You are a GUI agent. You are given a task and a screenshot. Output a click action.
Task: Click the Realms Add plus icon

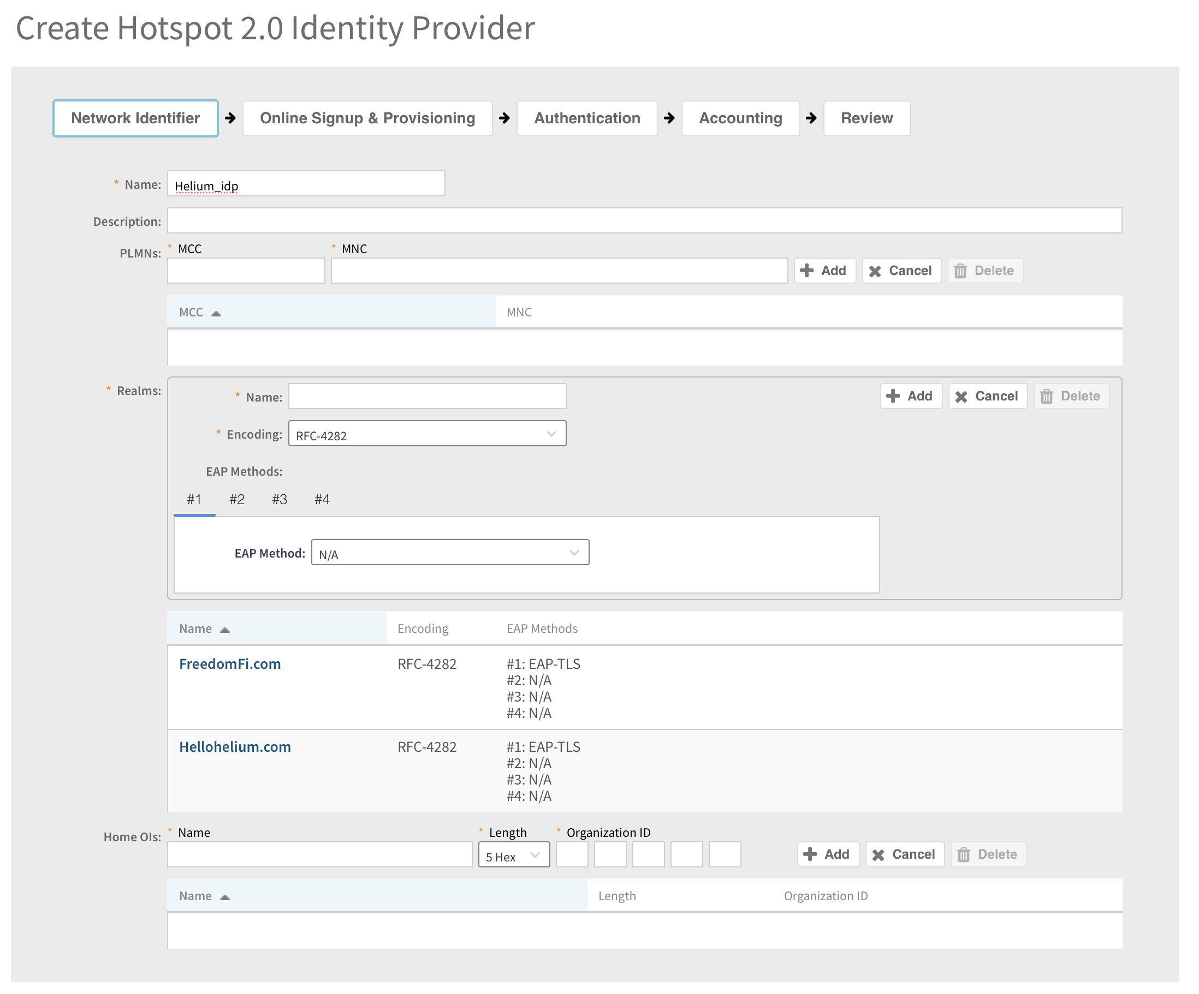893,396
